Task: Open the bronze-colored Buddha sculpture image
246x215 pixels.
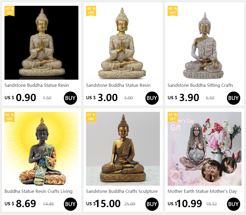Action: pos(123,149)
